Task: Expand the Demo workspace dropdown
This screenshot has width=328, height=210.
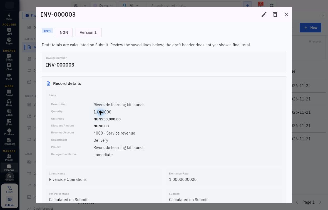Action: (x=103, y=6)
